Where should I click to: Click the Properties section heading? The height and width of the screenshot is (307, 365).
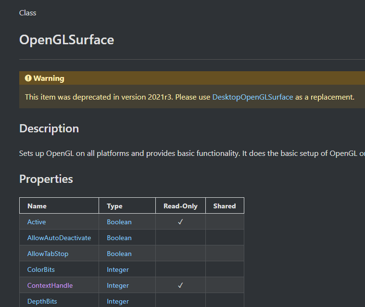(46, 179)
